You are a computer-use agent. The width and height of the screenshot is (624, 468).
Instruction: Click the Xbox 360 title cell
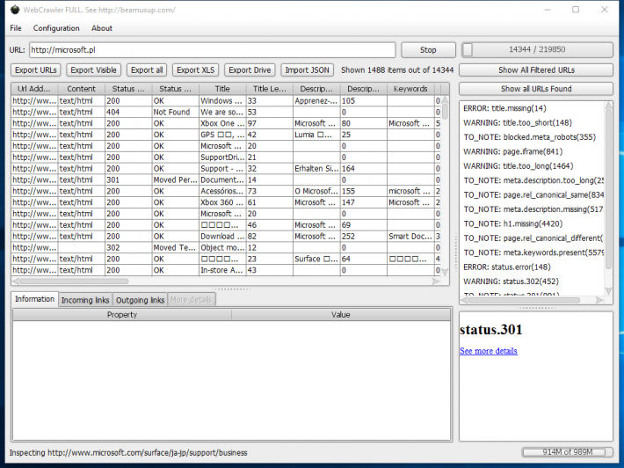tap(222, 202)
